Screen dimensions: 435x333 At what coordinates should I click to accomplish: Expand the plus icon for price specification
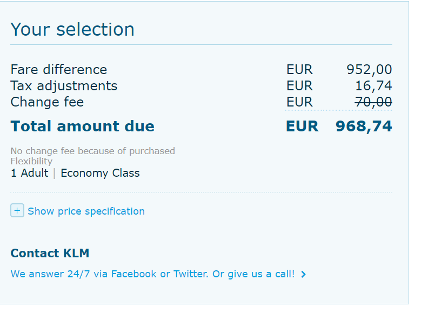17,211
